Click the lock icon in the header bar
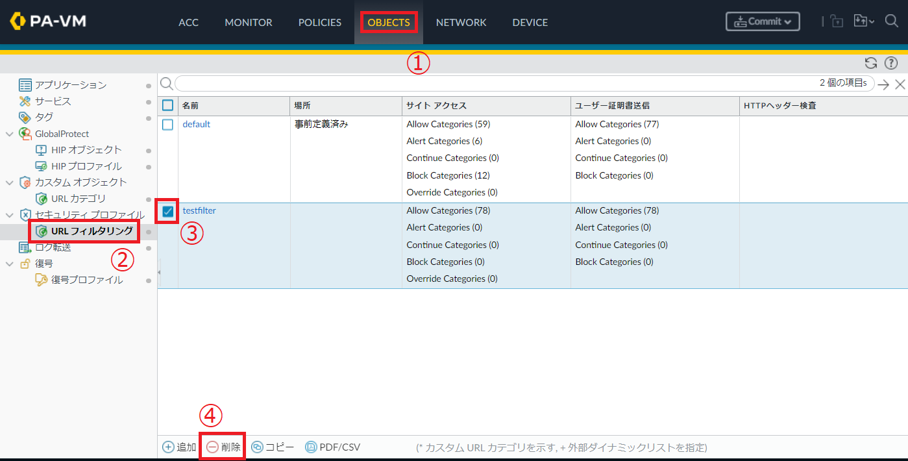The width and height of the screenshot is (908, 461). (x=837, y=21)
